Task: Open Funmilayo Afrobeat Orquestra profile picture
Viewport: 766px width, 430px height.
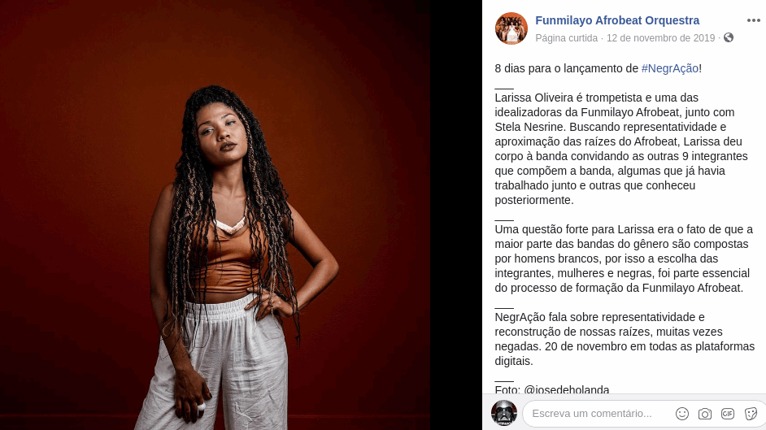Action: point(511,28)
